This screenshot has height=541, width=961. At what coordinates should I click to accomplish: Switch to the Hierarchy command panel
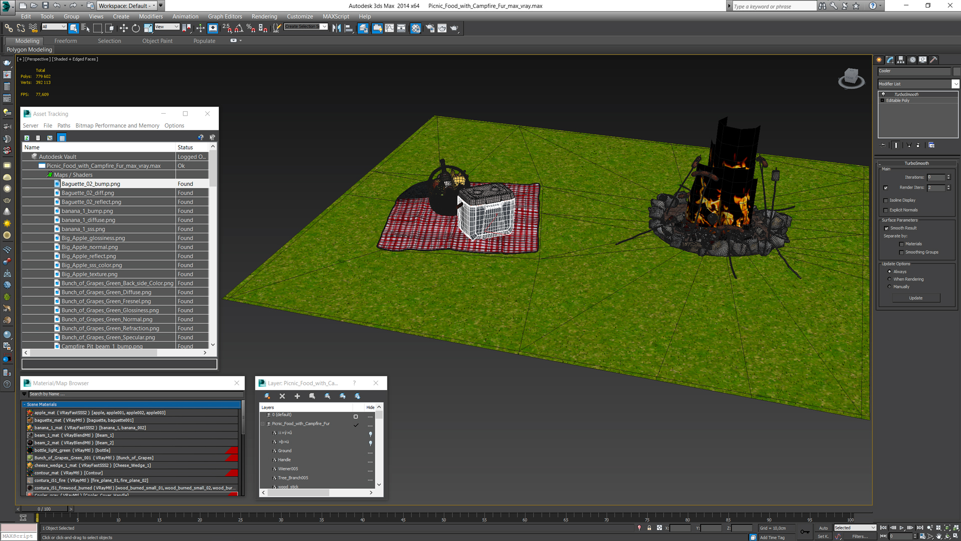pyautogui.click(x=901, y=60)
